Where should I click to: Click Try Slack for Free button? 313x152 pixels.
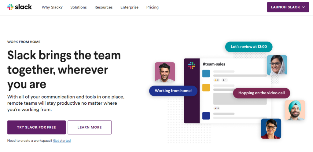click(36, 127)
